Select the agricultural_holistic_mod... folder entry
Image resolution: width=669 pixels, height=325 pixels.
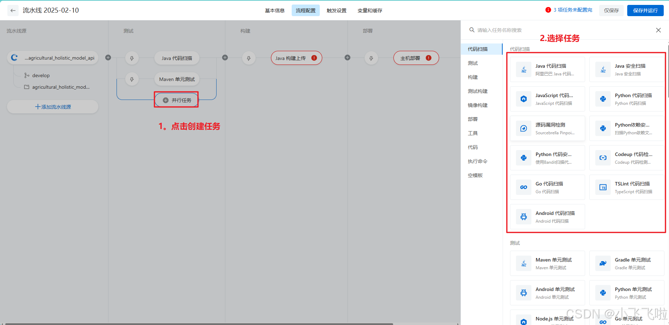[x=60, y=87]
